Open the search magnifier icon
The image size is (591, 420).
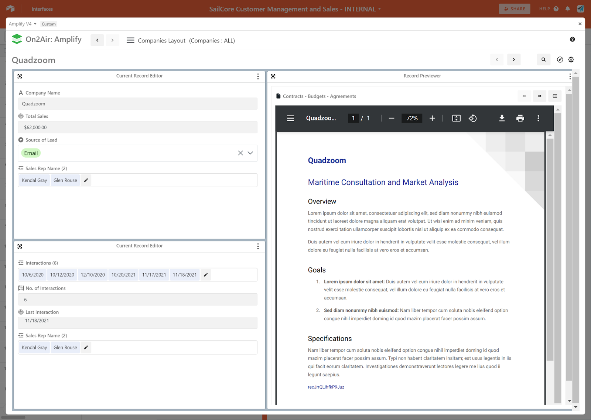click(543, 59)
